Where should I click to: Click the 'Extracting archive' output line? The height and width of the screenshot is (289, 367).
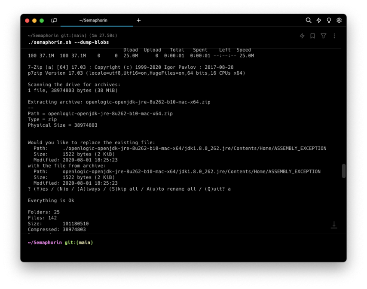[x=119, y=102]
